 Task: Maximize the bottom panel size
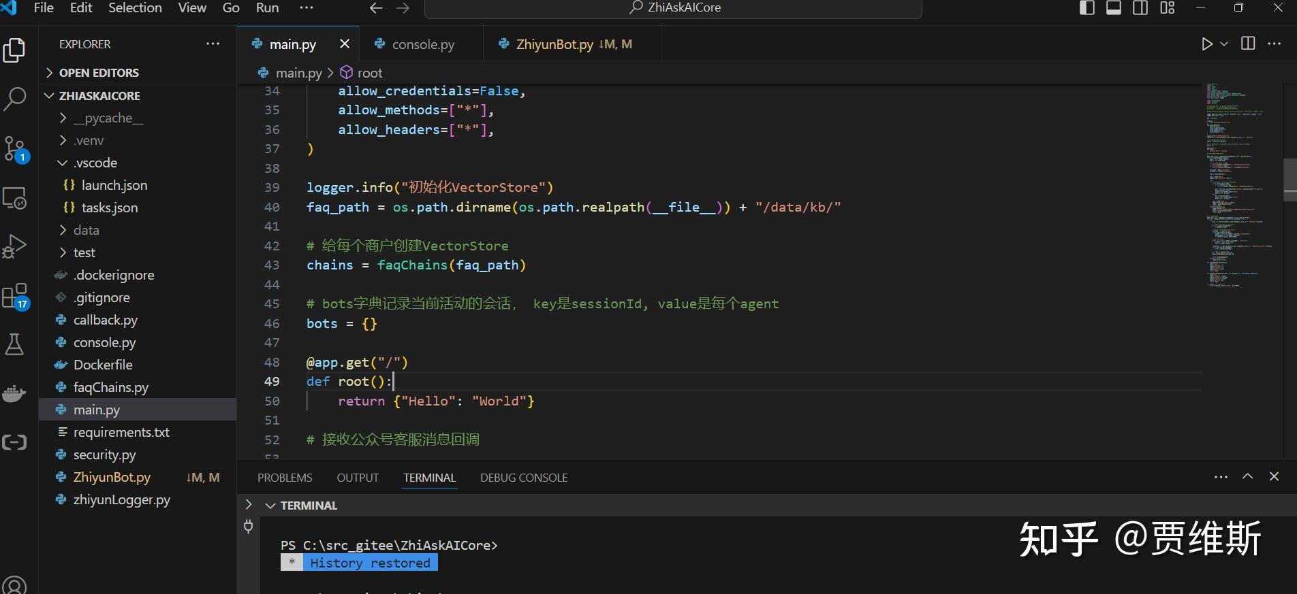point(1247,476)
